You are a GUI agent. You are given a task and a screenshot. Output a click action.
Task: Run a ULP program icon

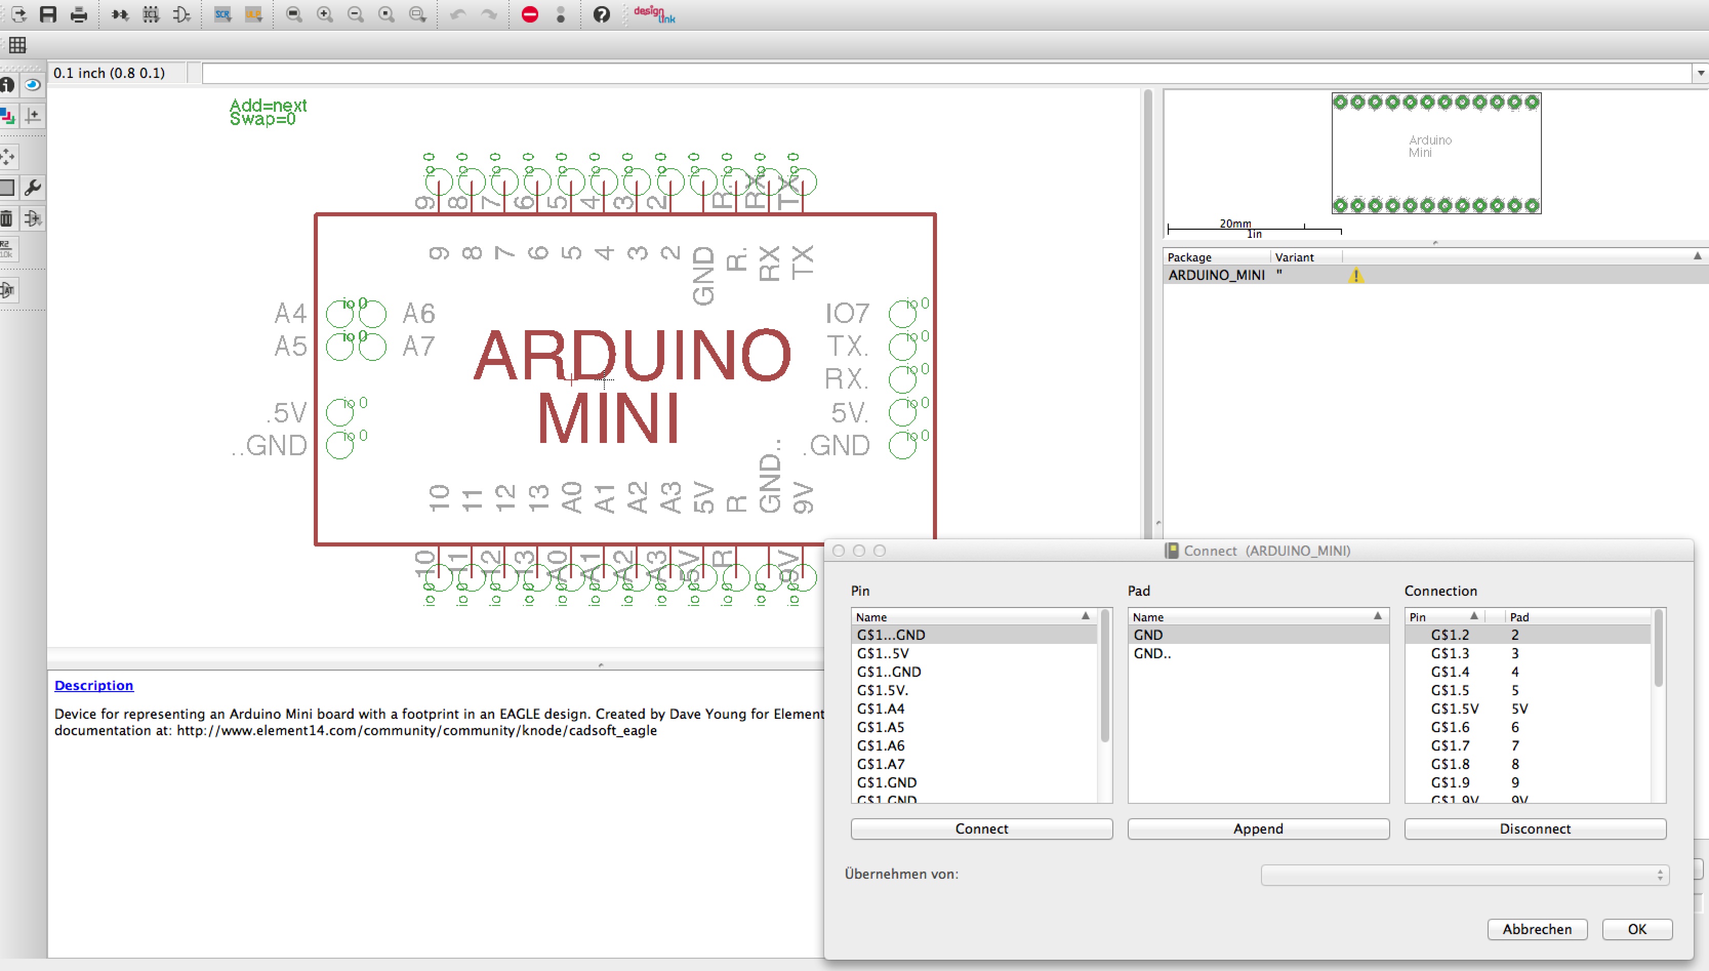pos(254,14)
